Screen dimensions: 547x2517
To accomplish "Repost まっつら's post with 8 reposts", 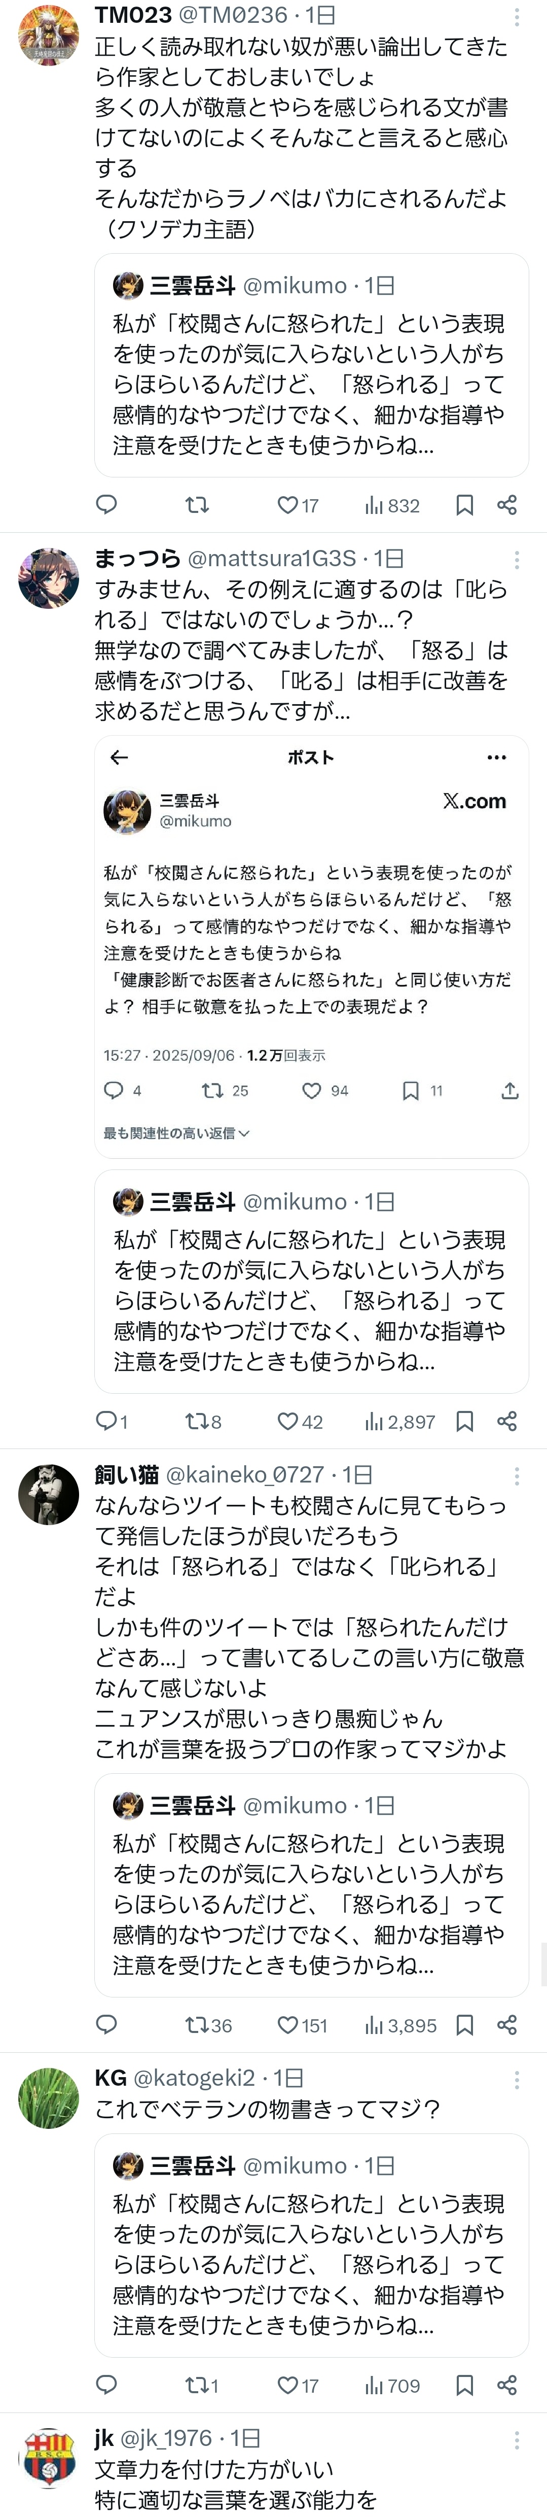I will 197,1422.
